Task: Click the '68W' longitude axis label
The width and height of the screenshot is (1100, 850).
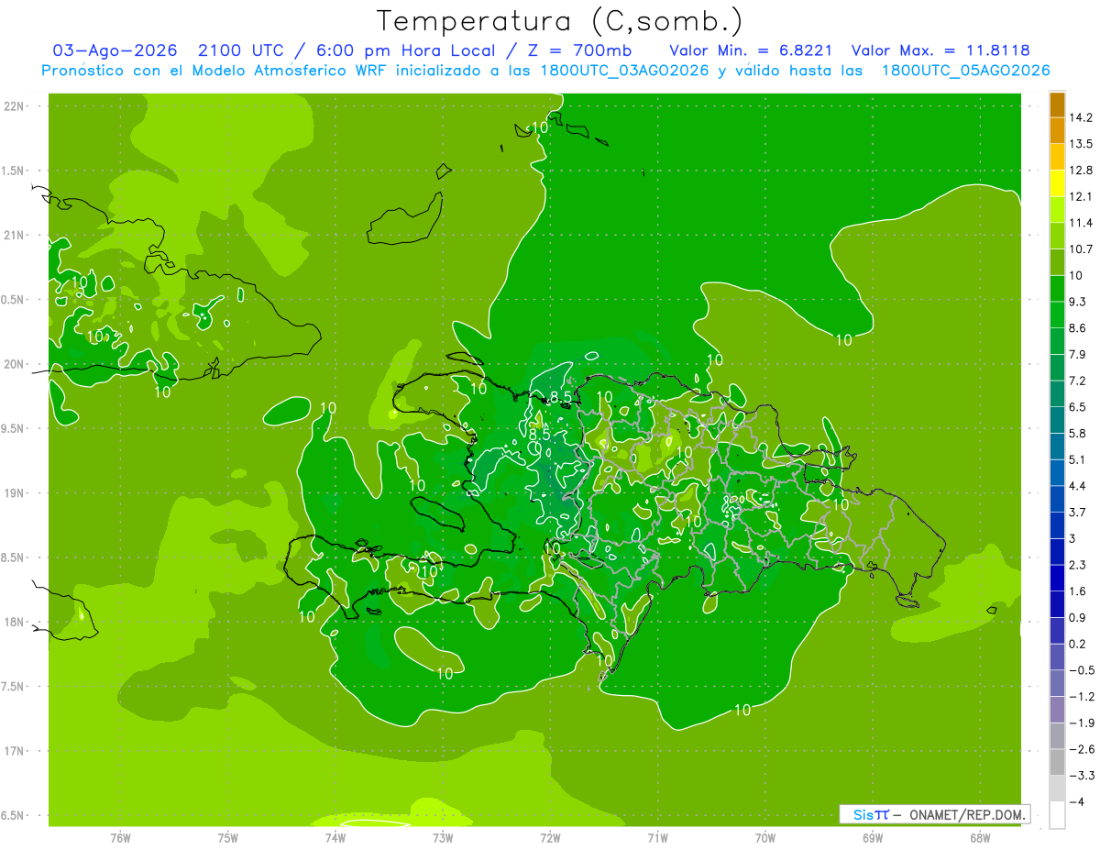Action: pyautogui.click(x=980, y=837)
